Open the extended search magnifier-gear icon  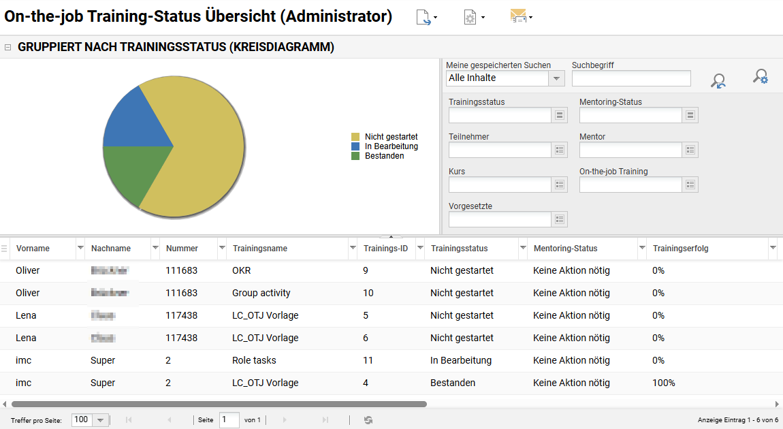coord(761,76)
